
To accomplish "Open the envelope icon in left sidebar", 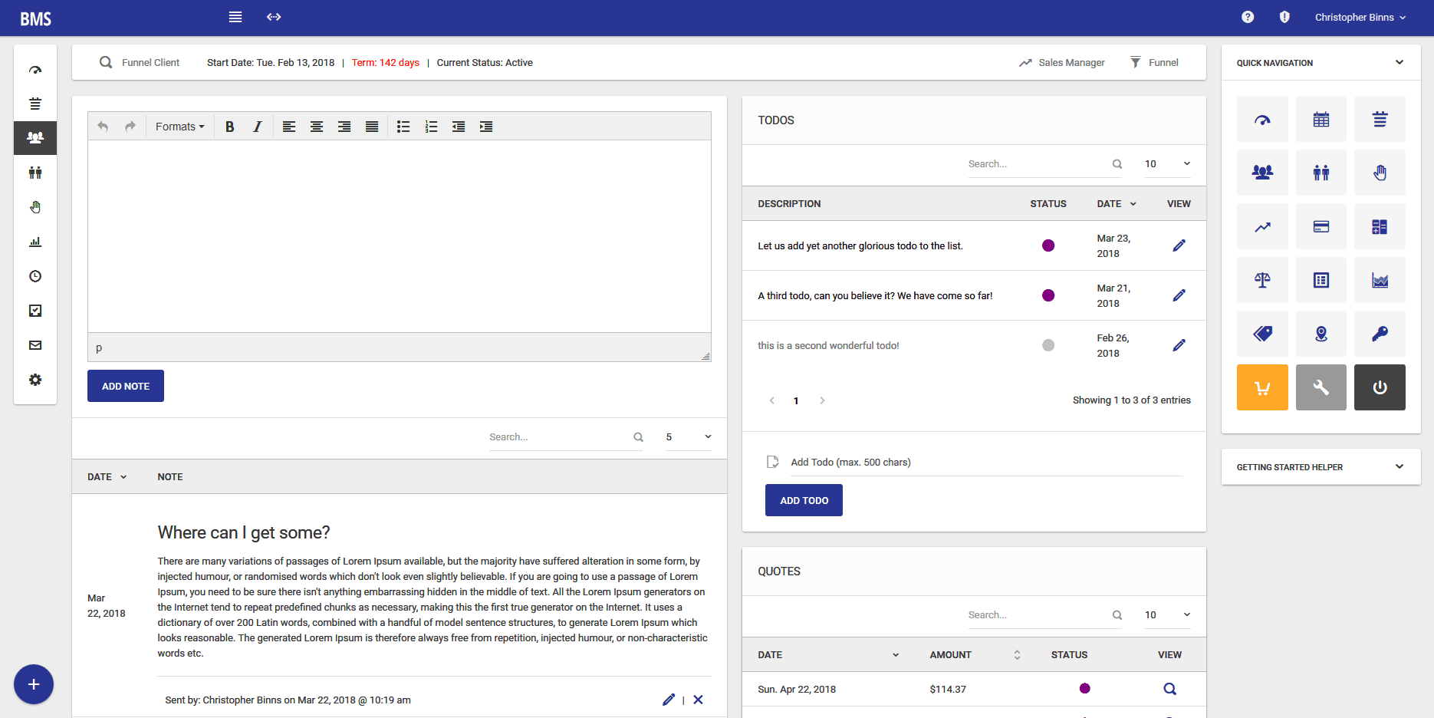I will [x=35, y=345].
